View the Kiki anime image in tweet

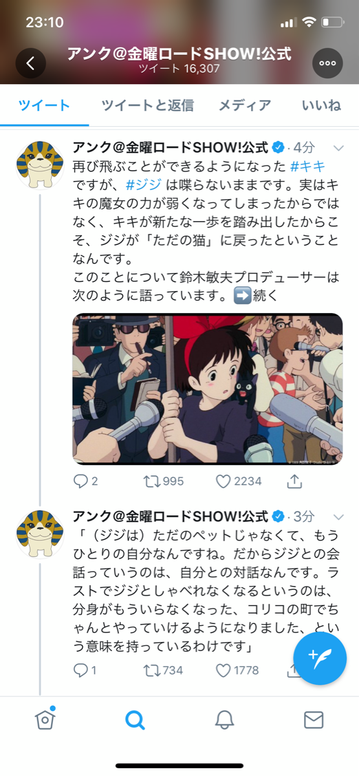pos(208,389)
